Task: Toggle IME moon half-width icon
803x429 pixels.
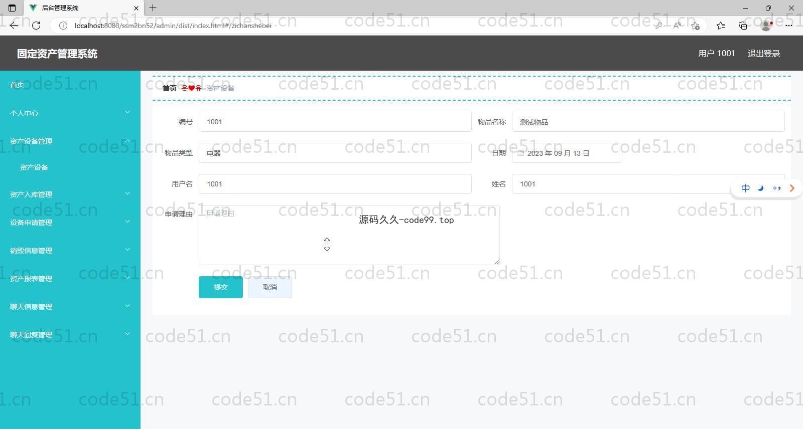Action: pos(761,188)
